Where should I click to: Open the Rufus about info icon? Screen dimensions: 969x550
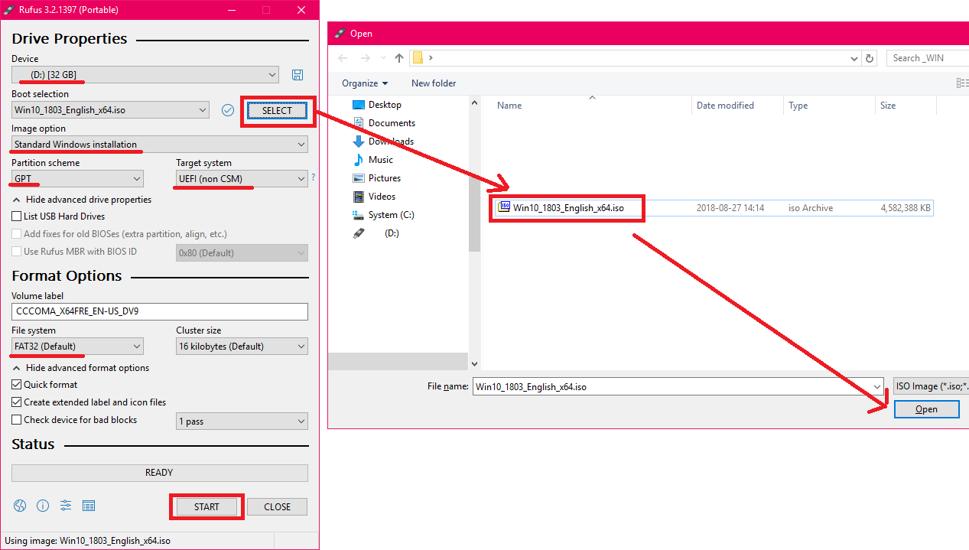[43, 506]
